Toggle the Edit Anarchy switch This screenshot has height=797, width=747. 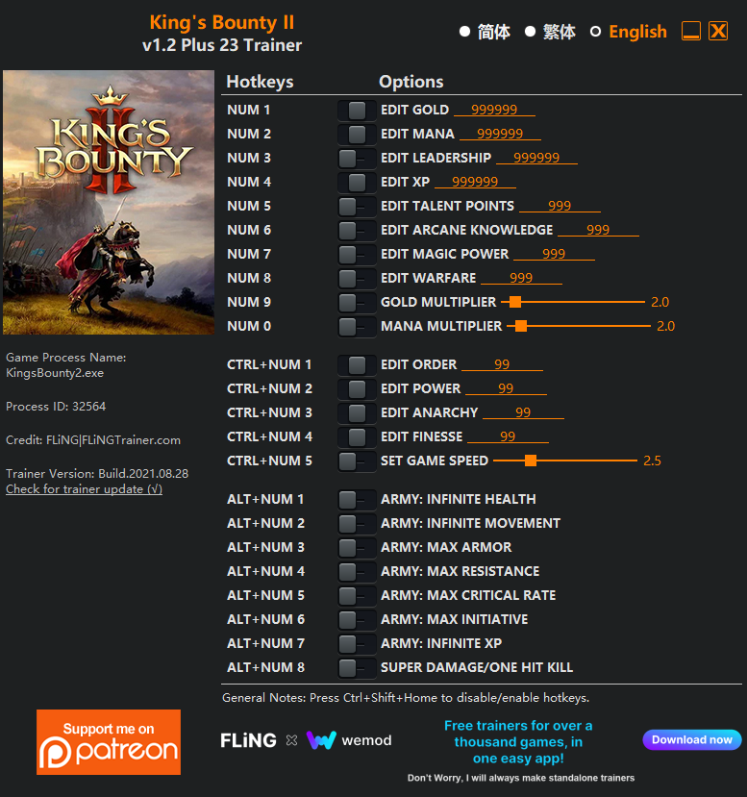[357, 412]
